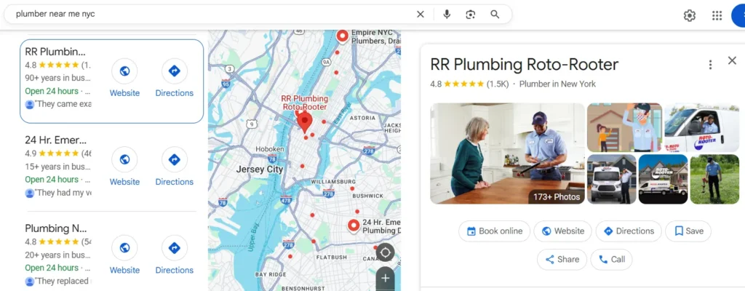This screenshot has height=291, width=745.
Task: Get Directions for Plumbing N listing
Action: (x=175, y=255)
